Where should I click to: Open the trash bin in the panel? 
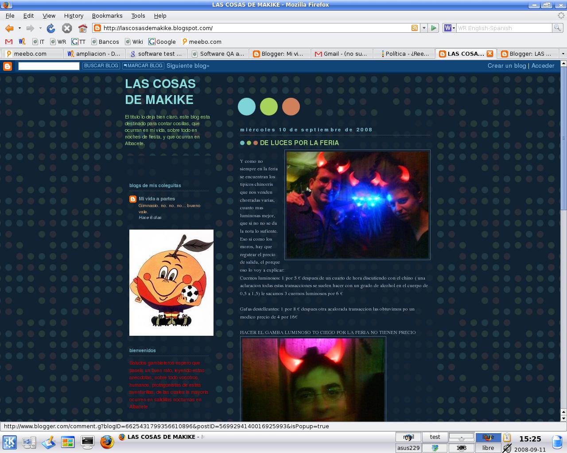557,442
